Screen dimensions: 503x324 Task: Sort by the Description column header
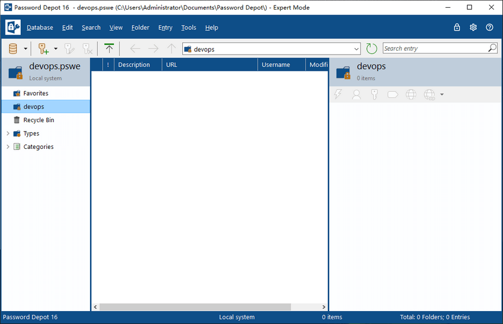pyautogui.click(x=134, y=65)
